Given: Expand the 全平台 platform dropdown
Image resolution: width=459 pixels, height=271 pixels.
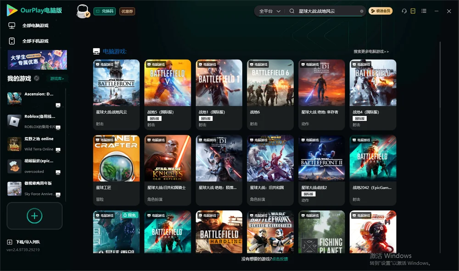Looking at the screenshot, I should point(270,11).
